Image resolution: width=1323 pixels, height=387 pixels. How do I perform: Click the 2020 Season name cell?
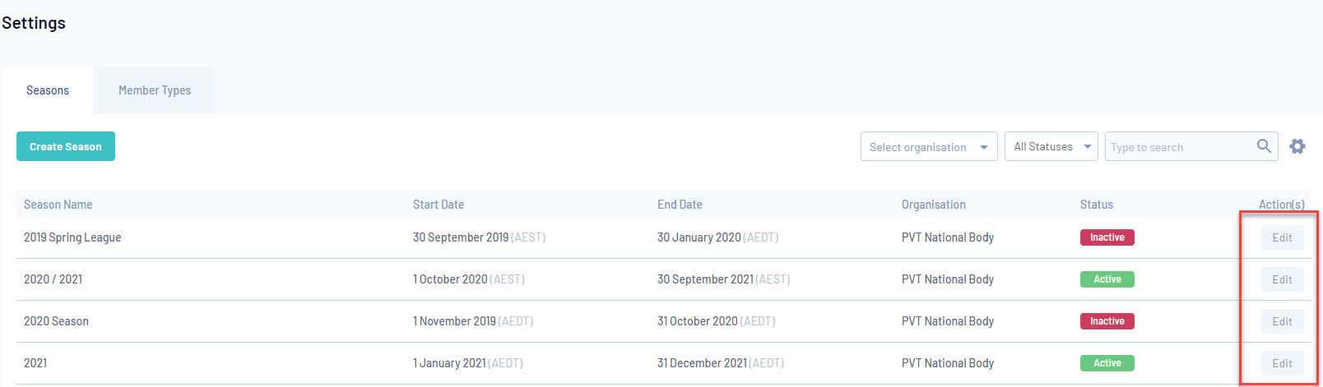pos(56,321)
